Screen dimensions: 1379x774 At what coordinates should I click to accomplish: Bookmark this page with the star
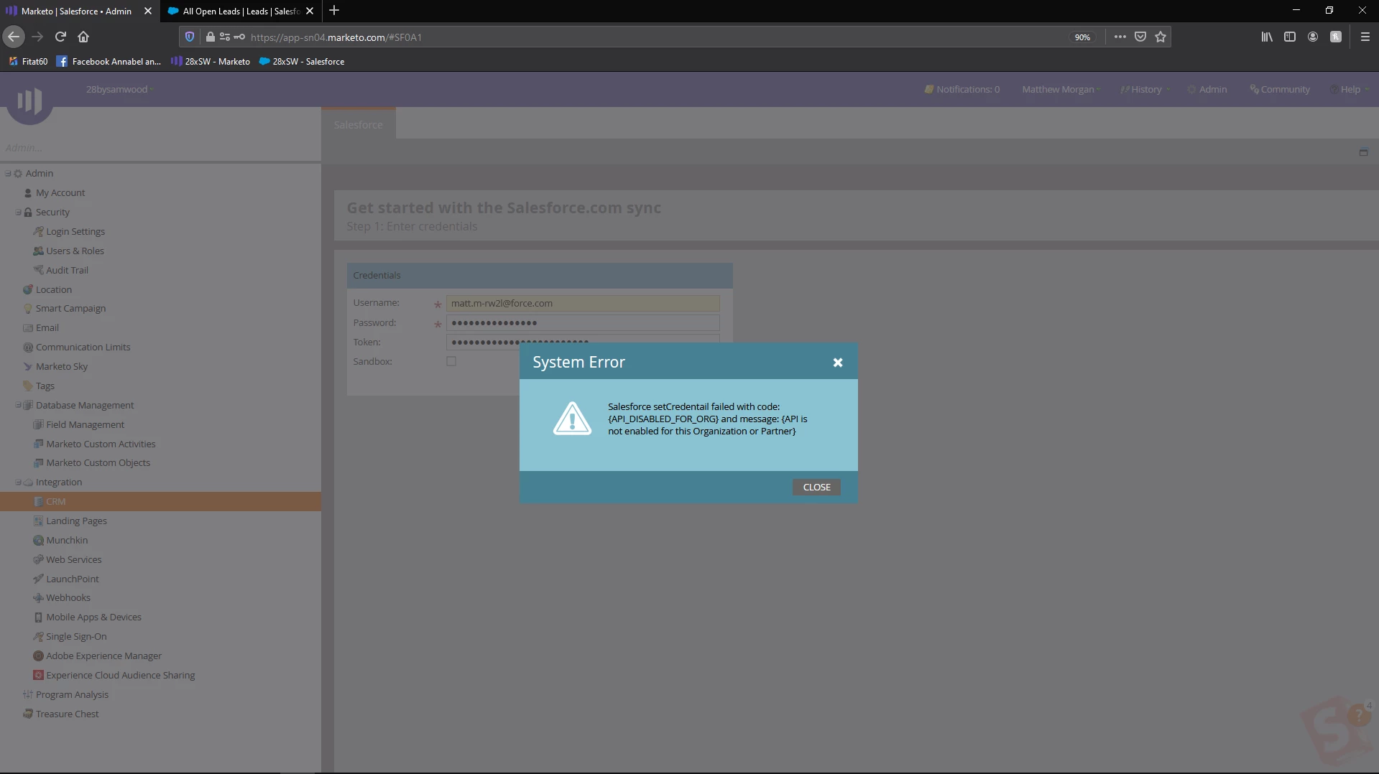coord(1161,37)
